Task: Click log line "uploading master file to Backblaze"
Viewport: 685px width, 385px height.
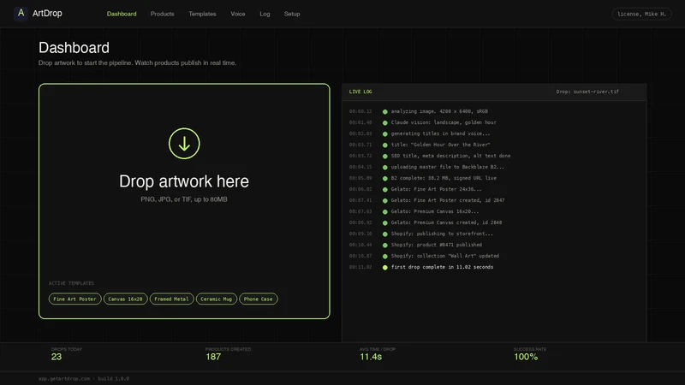Action: click(447, 167)
